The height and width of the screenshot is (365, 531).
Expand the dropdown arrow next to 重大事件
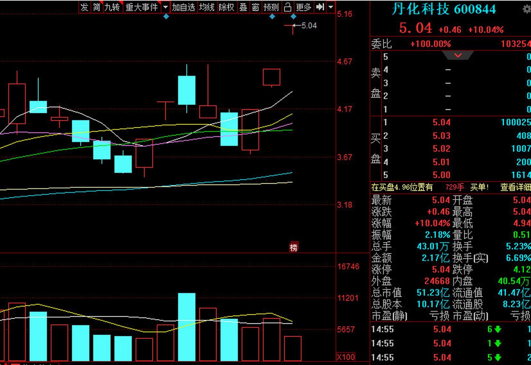tap(165, 7)
